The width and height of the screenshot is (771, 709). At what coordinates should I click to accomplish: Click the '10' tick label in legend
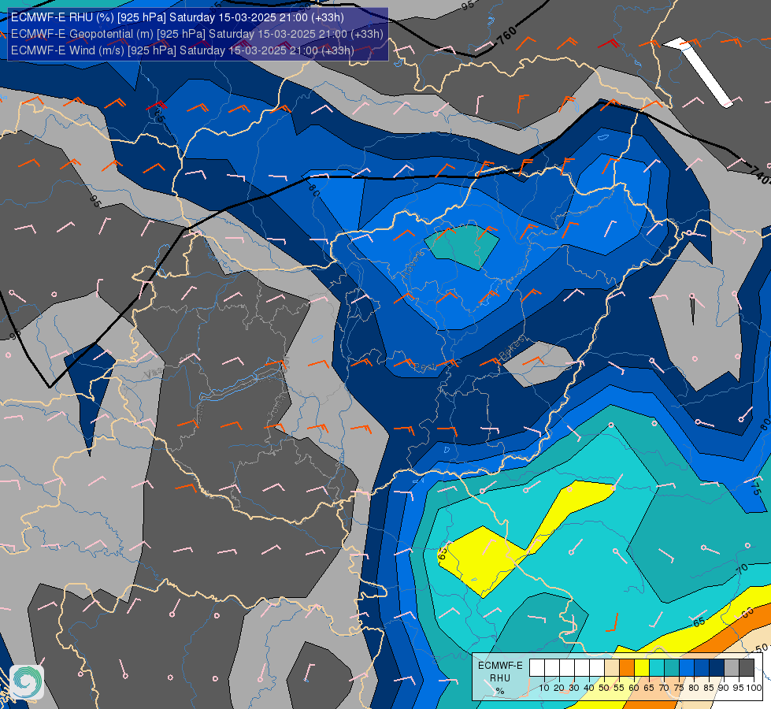[544, 688]
